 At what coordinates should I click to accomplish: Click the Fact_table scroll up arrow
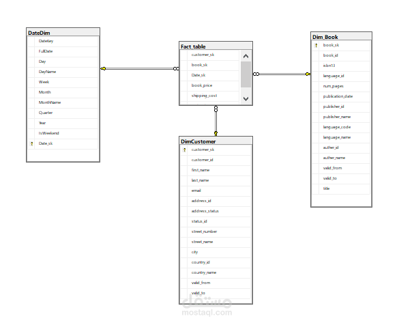246,56
